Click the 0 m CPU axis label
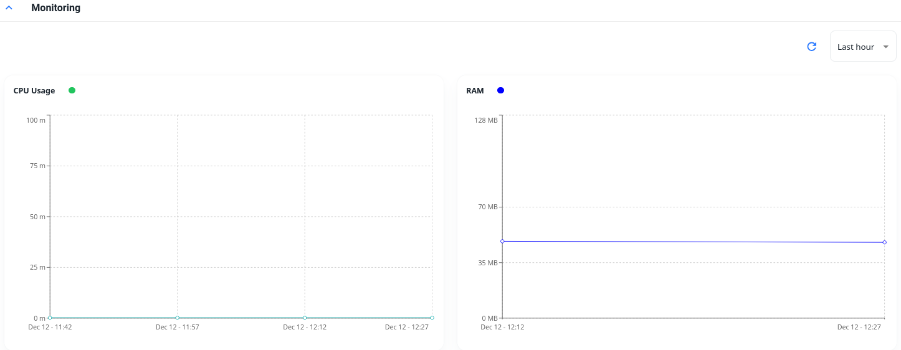 39,318
